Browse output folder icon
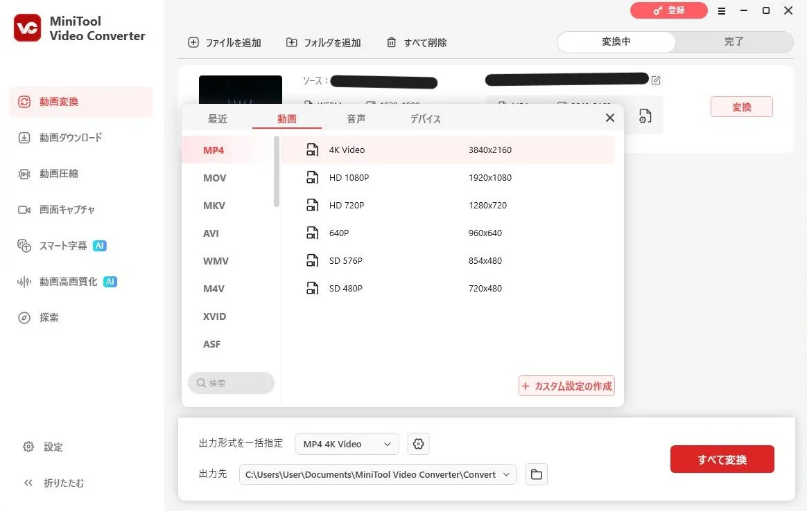 (537, 474)
